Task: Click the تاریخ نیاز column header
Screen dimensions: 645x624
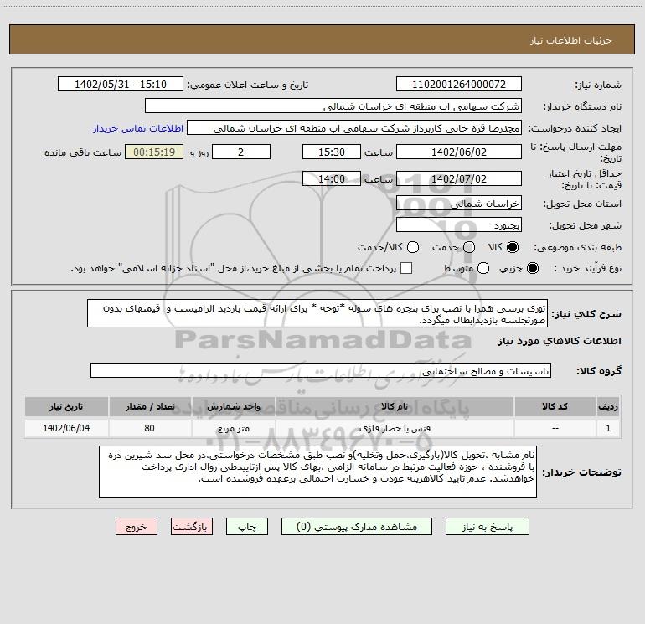Action: (66, 406)
